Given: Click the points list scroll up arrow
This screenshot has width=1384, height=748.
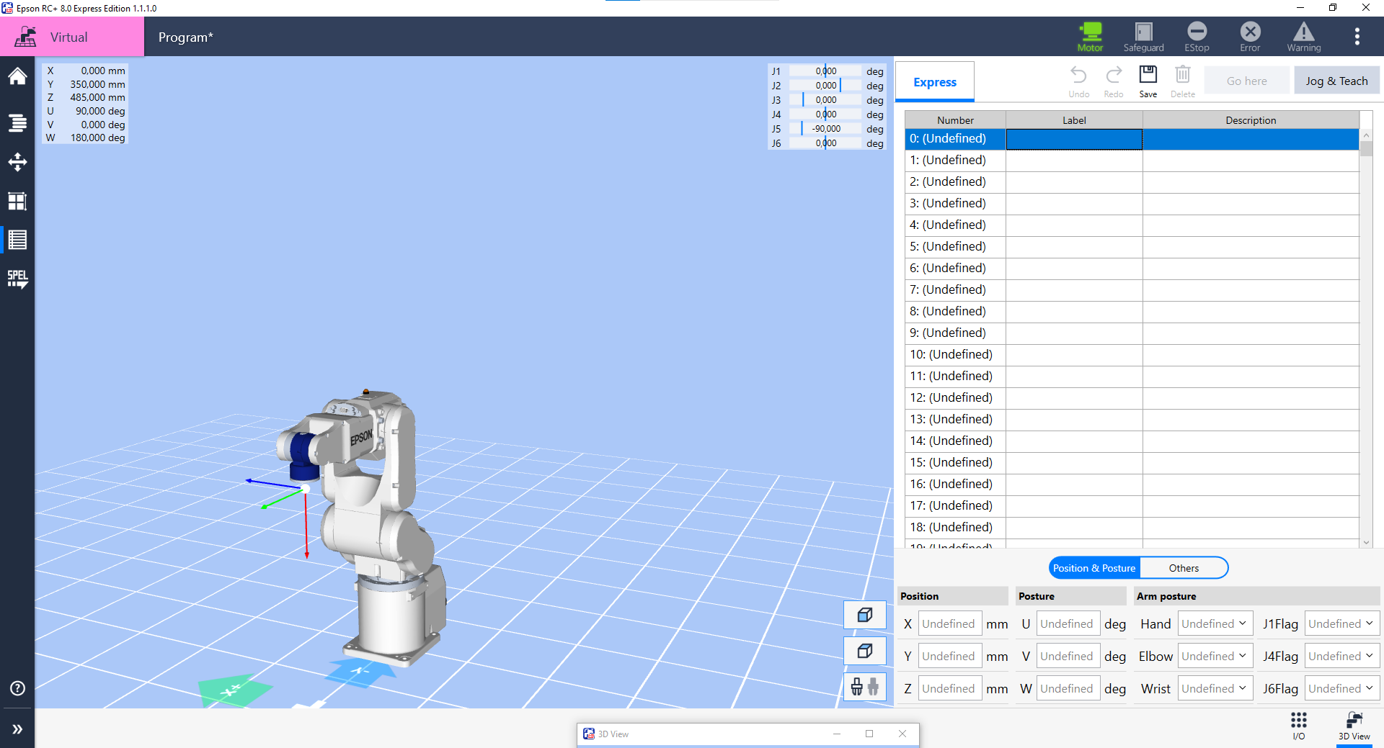Looking at the screenshot, I should click(x=1366, y=135).
